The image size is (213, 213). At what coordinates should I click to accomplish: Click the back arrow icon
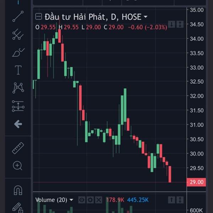coord(18,124)
